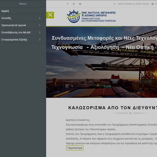The image size is (157, 157).
Task: Expand the Προσωπικό & Έρευνα chevron
Action: pyautogui.click(x=40, y=25)
